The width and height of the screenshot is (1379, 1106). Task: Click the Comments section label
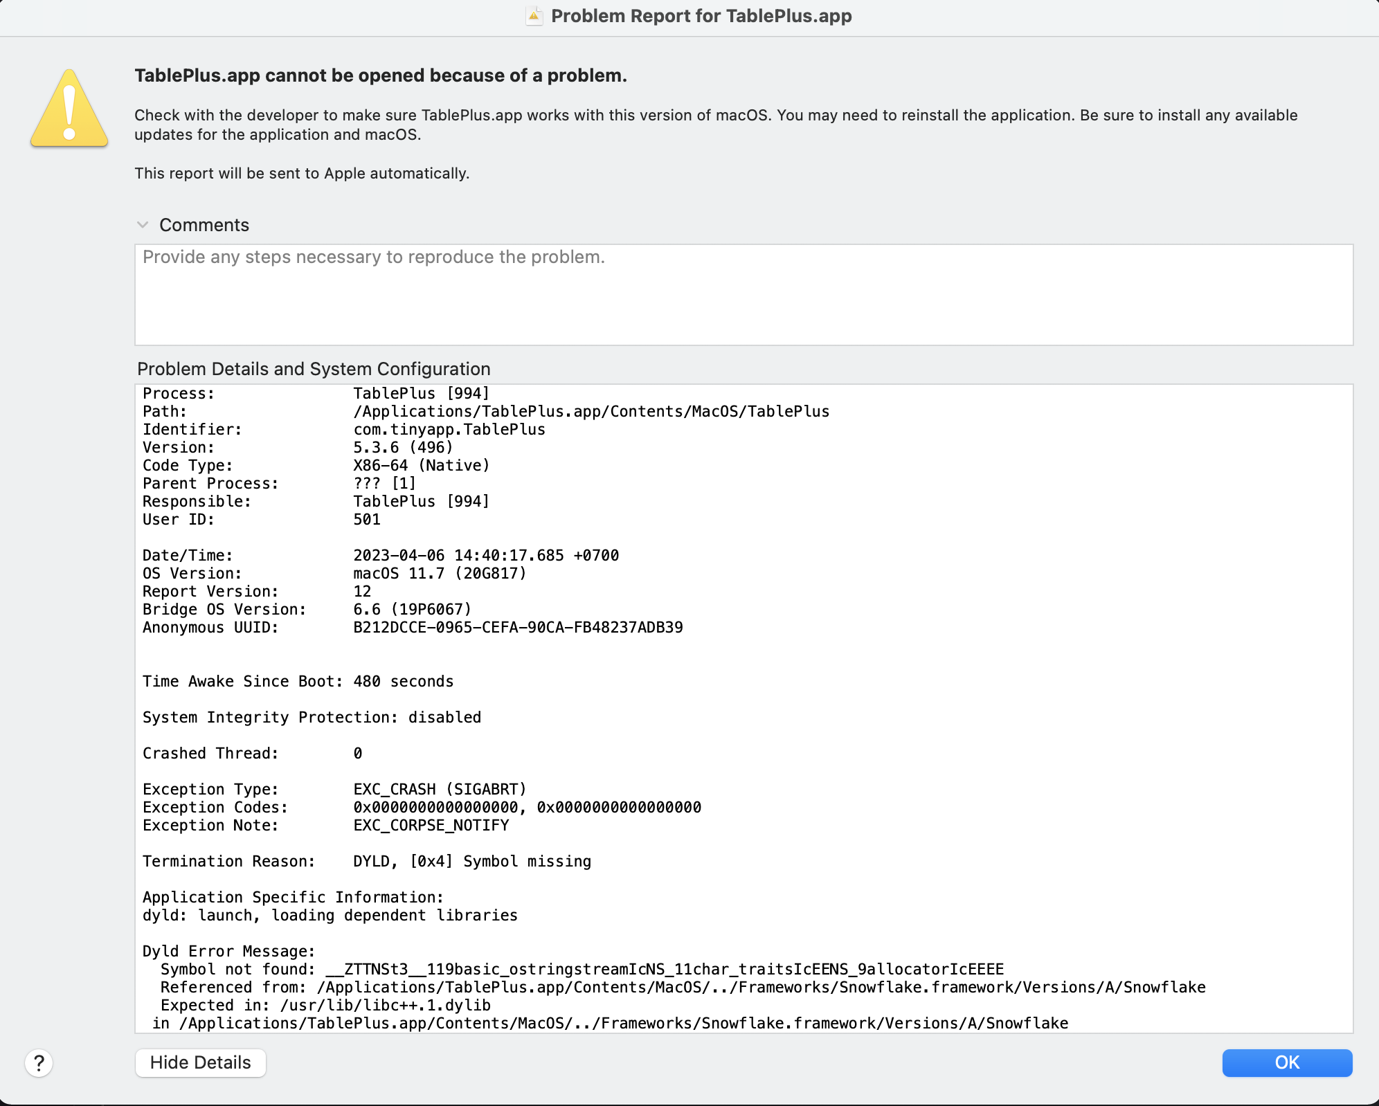point(204,224)
